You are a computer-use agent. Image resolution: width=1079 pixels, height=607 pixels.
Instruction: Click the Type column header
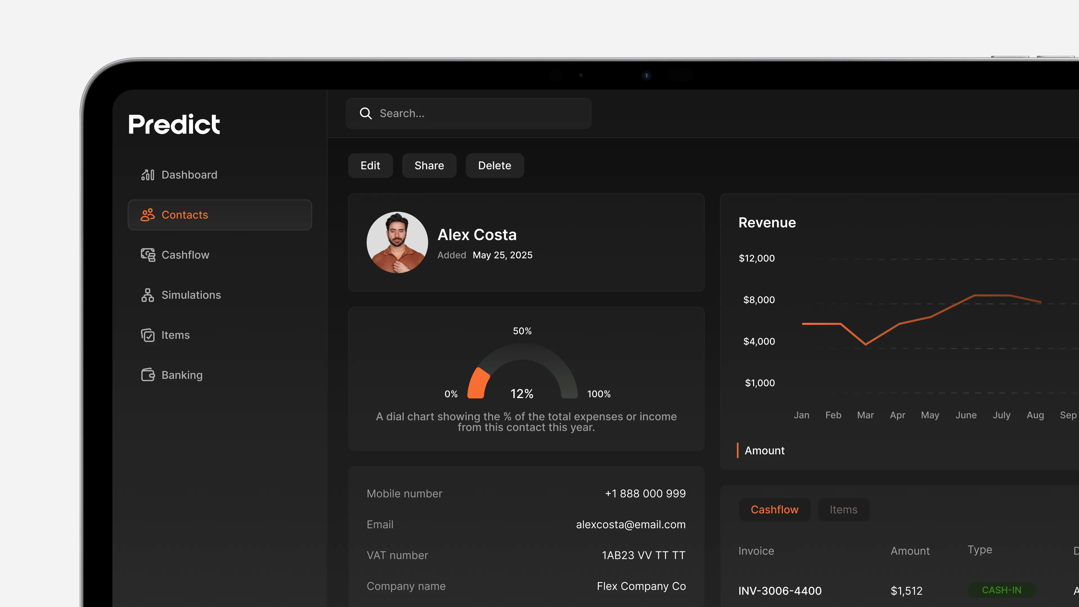(x=980, y=550)
